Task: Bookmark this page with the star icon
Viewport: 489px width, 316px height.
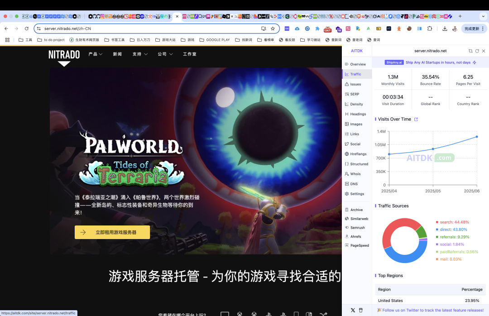Action: [x=273, y=29]
